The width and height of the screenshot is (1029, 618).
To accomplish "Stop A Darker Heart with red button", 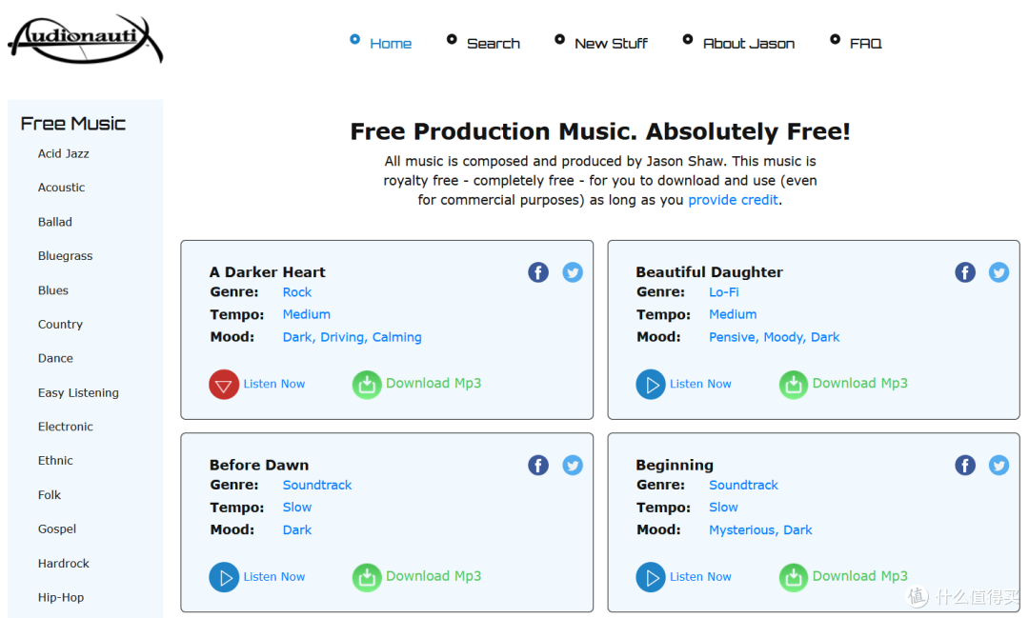I will 224,385.
